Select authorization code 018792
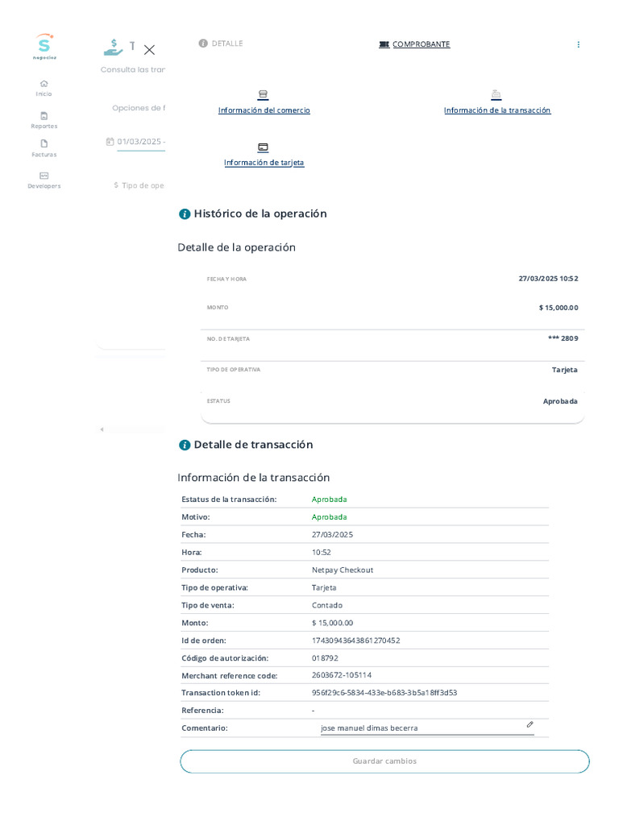Viewport: 619px width, 825px height. tap(325, 658)
